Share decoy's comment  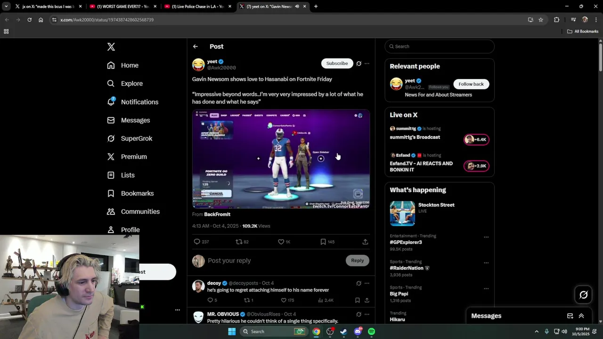pyautogui.click(x=367, y=300)
